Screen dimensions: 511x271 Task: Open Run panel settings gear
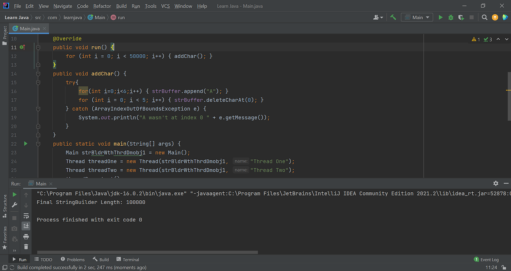pyautogui.click(x=496, y=184)
